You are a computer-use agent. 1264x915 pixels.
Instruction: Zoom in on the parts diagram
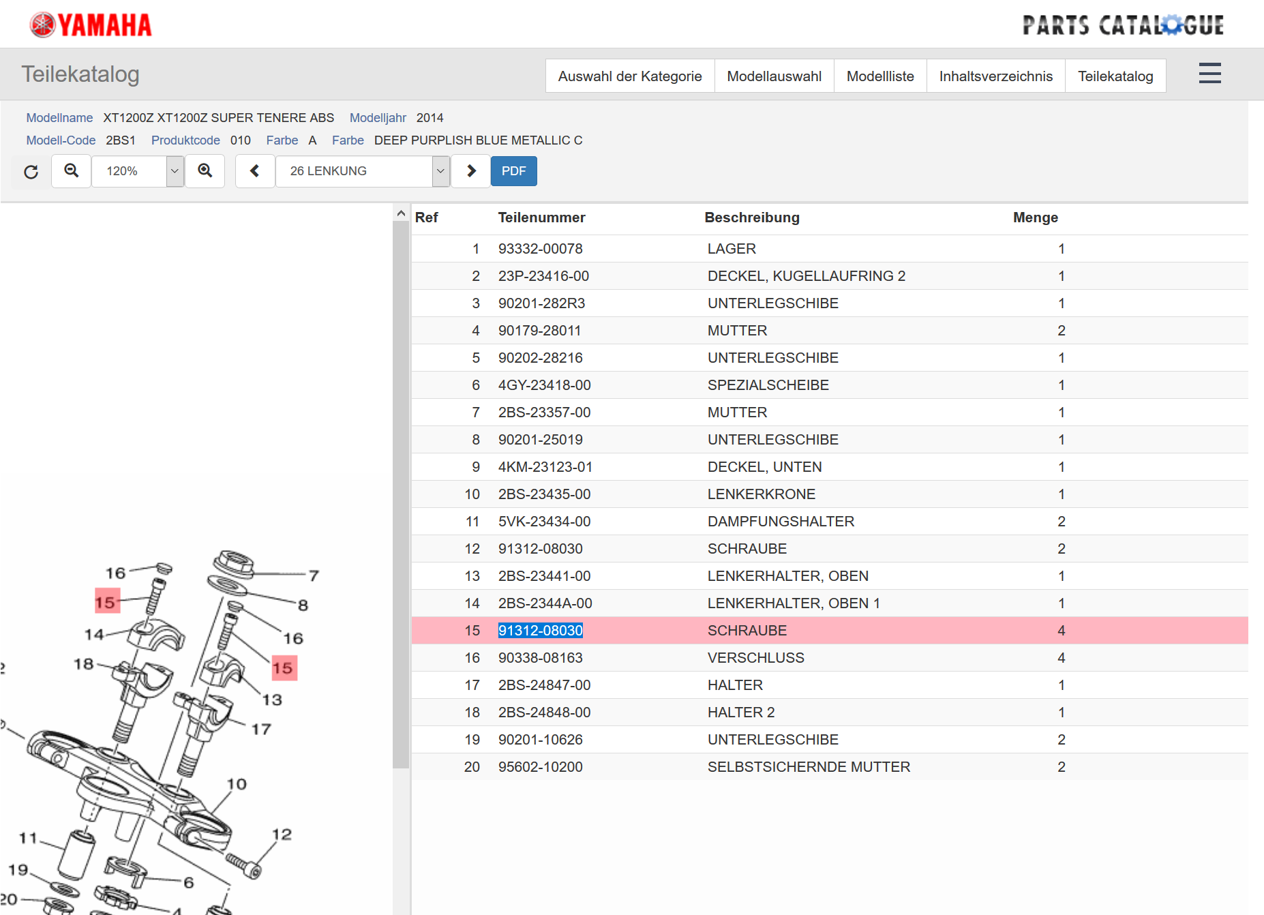[x=205, y=171]
